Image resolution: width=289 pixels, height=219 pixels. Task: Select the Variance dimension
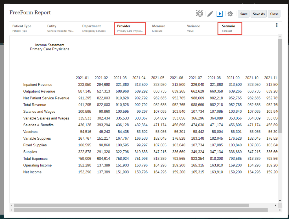coord(193,28)
